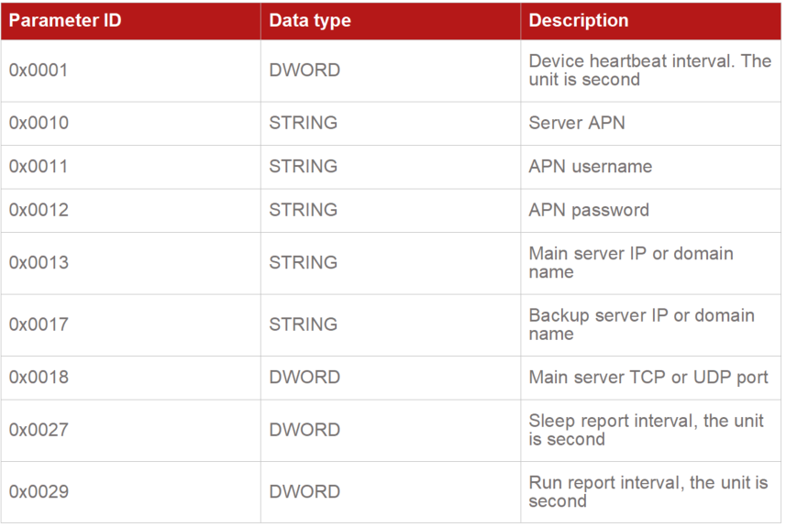The height and width of the screenshot is (527, 786).
Task: Select the 0x0001 parameter ID cell
Action: click(x=39, y=71)
